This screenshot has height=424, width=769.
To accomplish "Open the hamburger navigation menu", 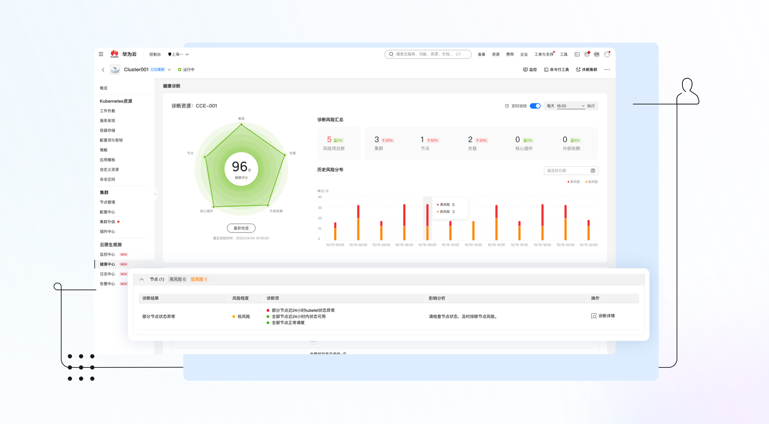I will pos(101,54).
